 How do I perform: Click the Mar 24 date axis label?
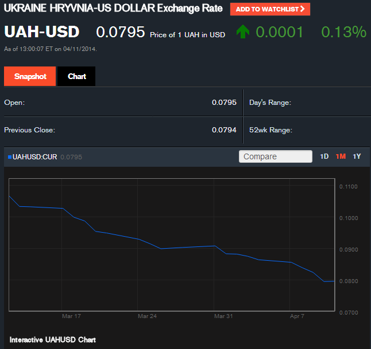[x=147, y=316]
